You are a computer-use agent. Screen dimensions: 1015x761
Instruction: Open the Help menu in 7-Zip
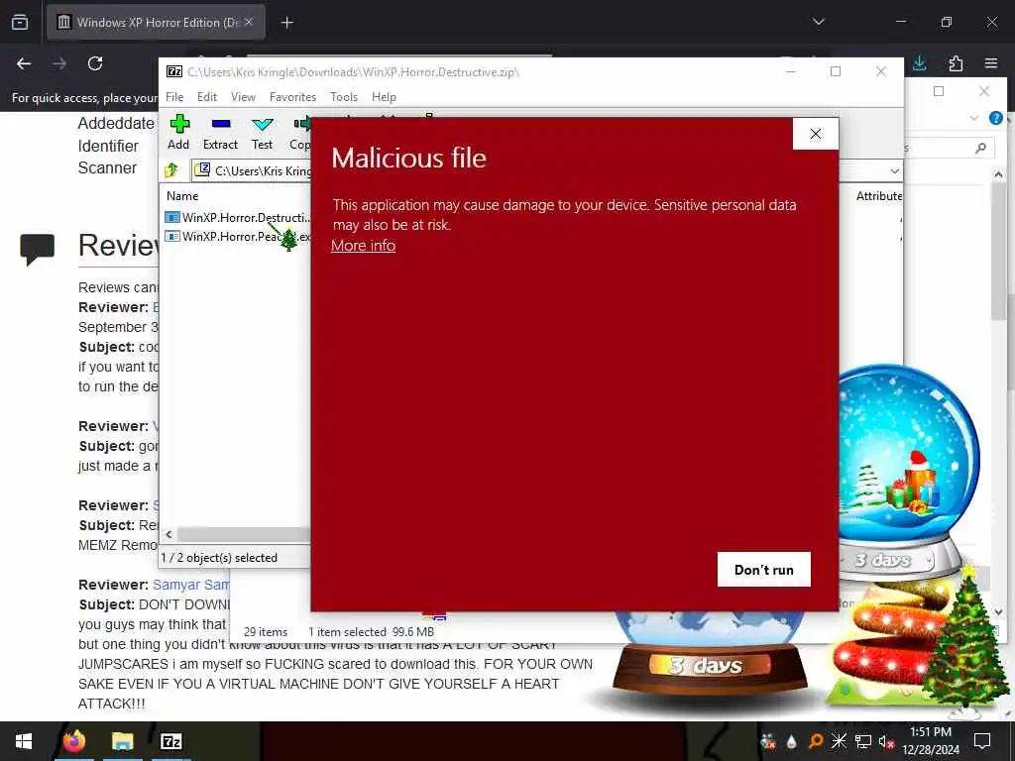384,97
